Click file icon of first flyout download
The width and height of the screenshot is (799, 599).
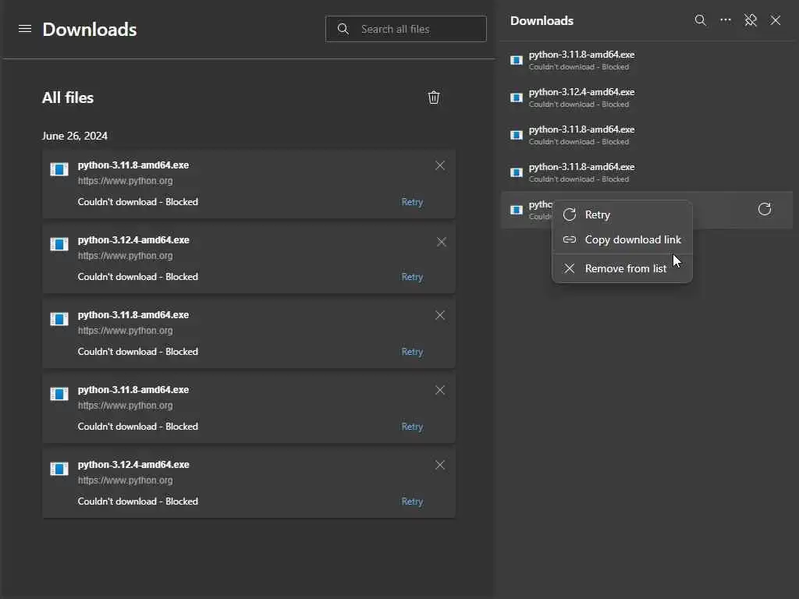[x=517, y=60]
